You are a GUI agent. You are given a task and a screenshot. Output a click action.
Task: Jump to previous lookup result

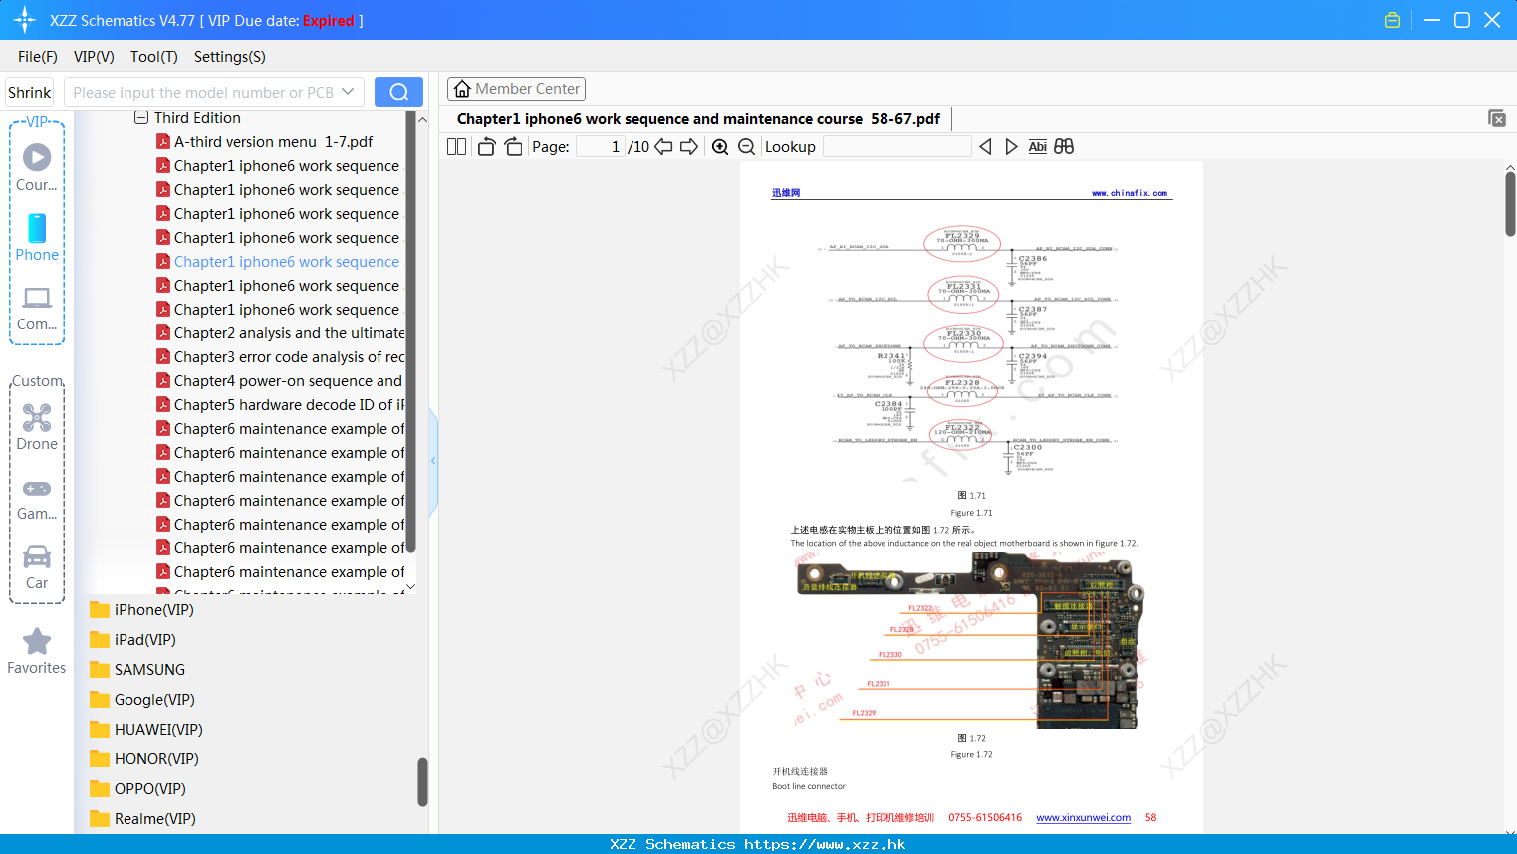pos(985,146)
